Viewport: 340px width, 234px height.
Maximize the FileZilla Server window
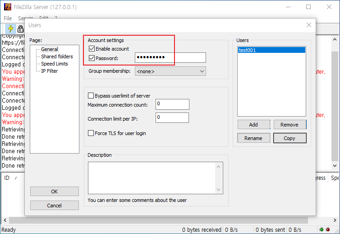point(308,7)
